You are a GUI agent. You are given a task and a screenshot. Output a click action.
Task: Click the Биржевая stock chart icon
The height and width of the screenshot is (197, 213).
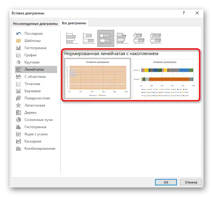click(x=19, y=91)
